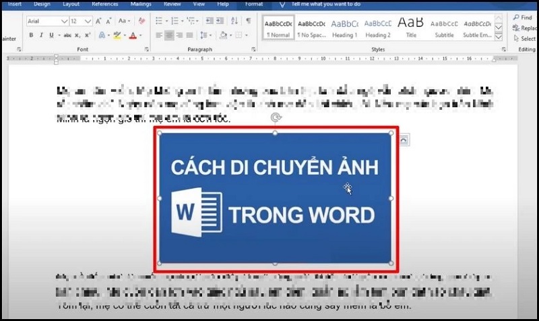
Task: Apply the Heading 1 style
Action: (x=344, y=28)
